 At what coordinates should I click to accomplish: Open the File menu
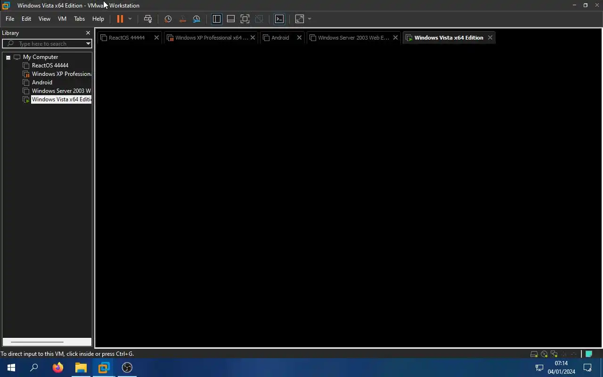coord(10,19)
